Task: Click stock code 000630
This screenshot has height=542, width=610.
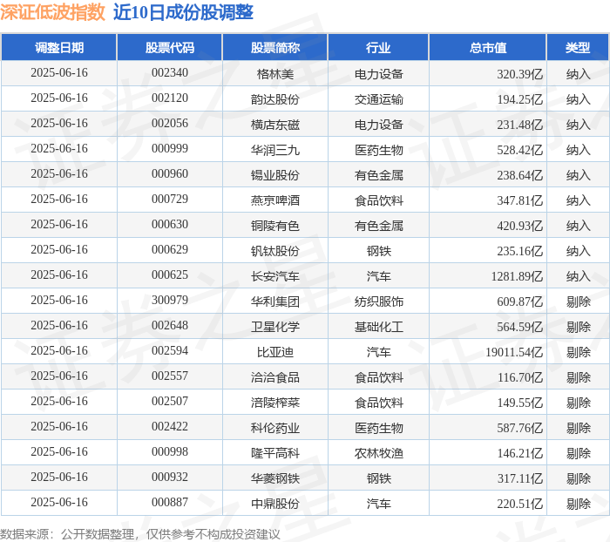Action: pyautogui.click(x=170, y=225)
